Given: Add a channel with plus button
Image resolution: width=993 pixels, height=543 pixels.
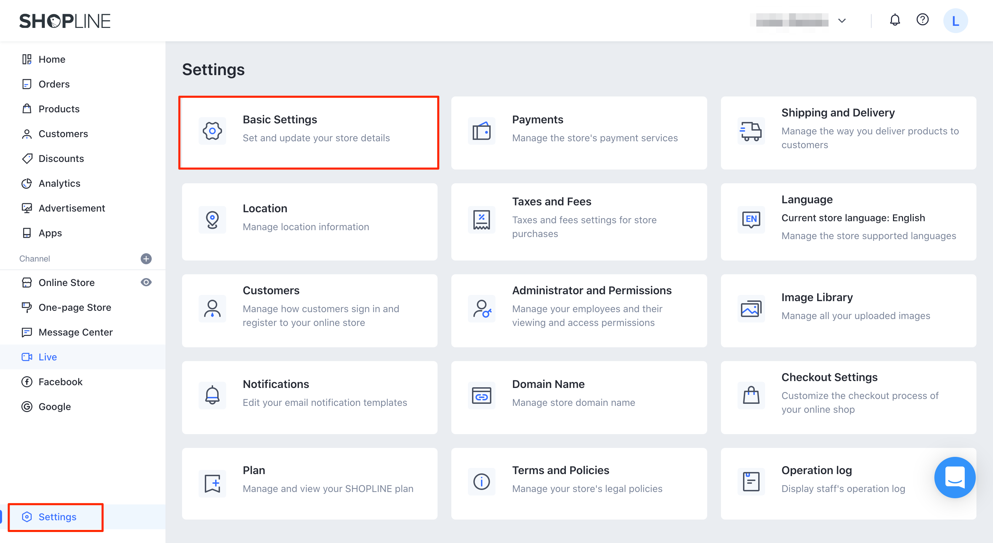Looking at the screenshot, I should tap(146, 258).
